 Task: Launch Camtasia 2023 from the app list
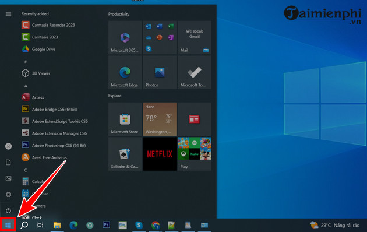[x=40, y=37]
